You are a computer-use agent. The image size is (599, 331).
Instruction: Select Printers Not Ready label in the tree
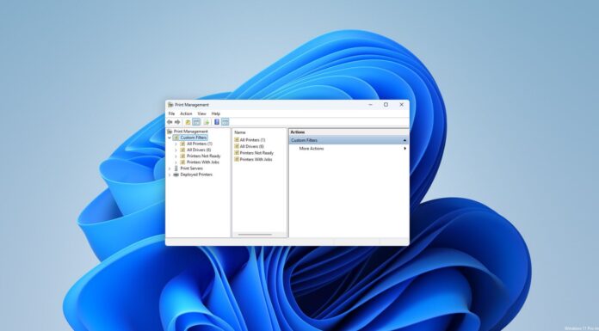(x=204, y=156)
